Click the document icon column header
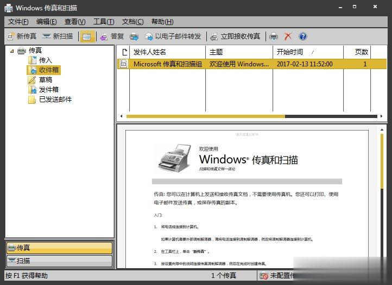The image size is (392, 285). coord(124,52)
